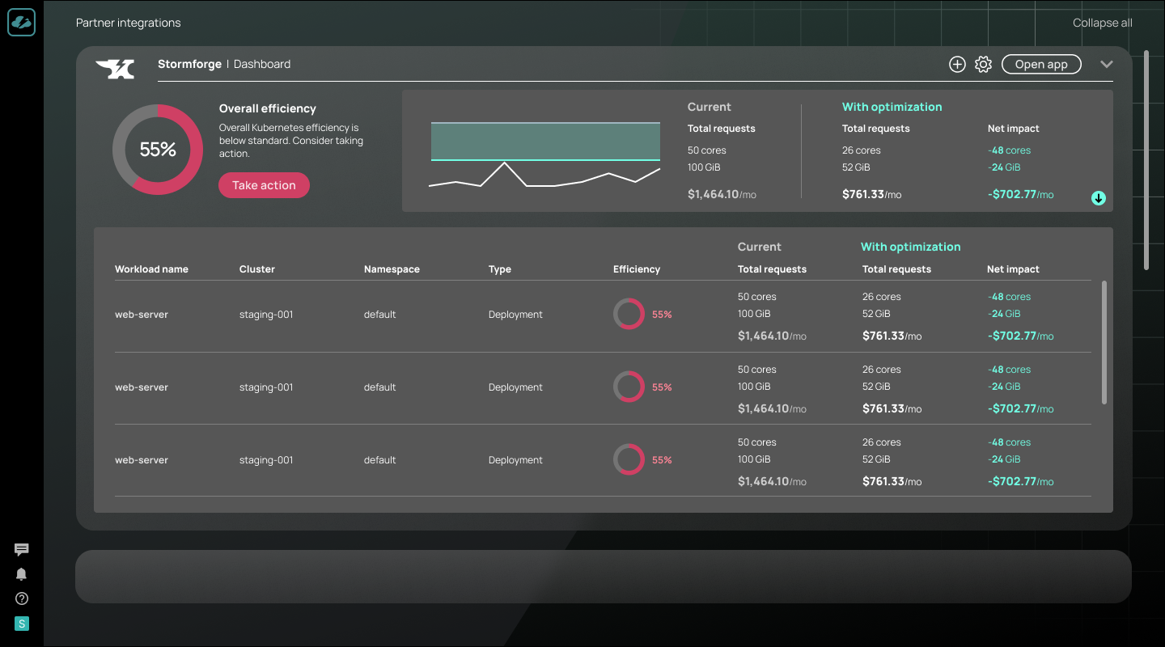Click the Cluster column header

pyautogui.click(x=257, y=269)
